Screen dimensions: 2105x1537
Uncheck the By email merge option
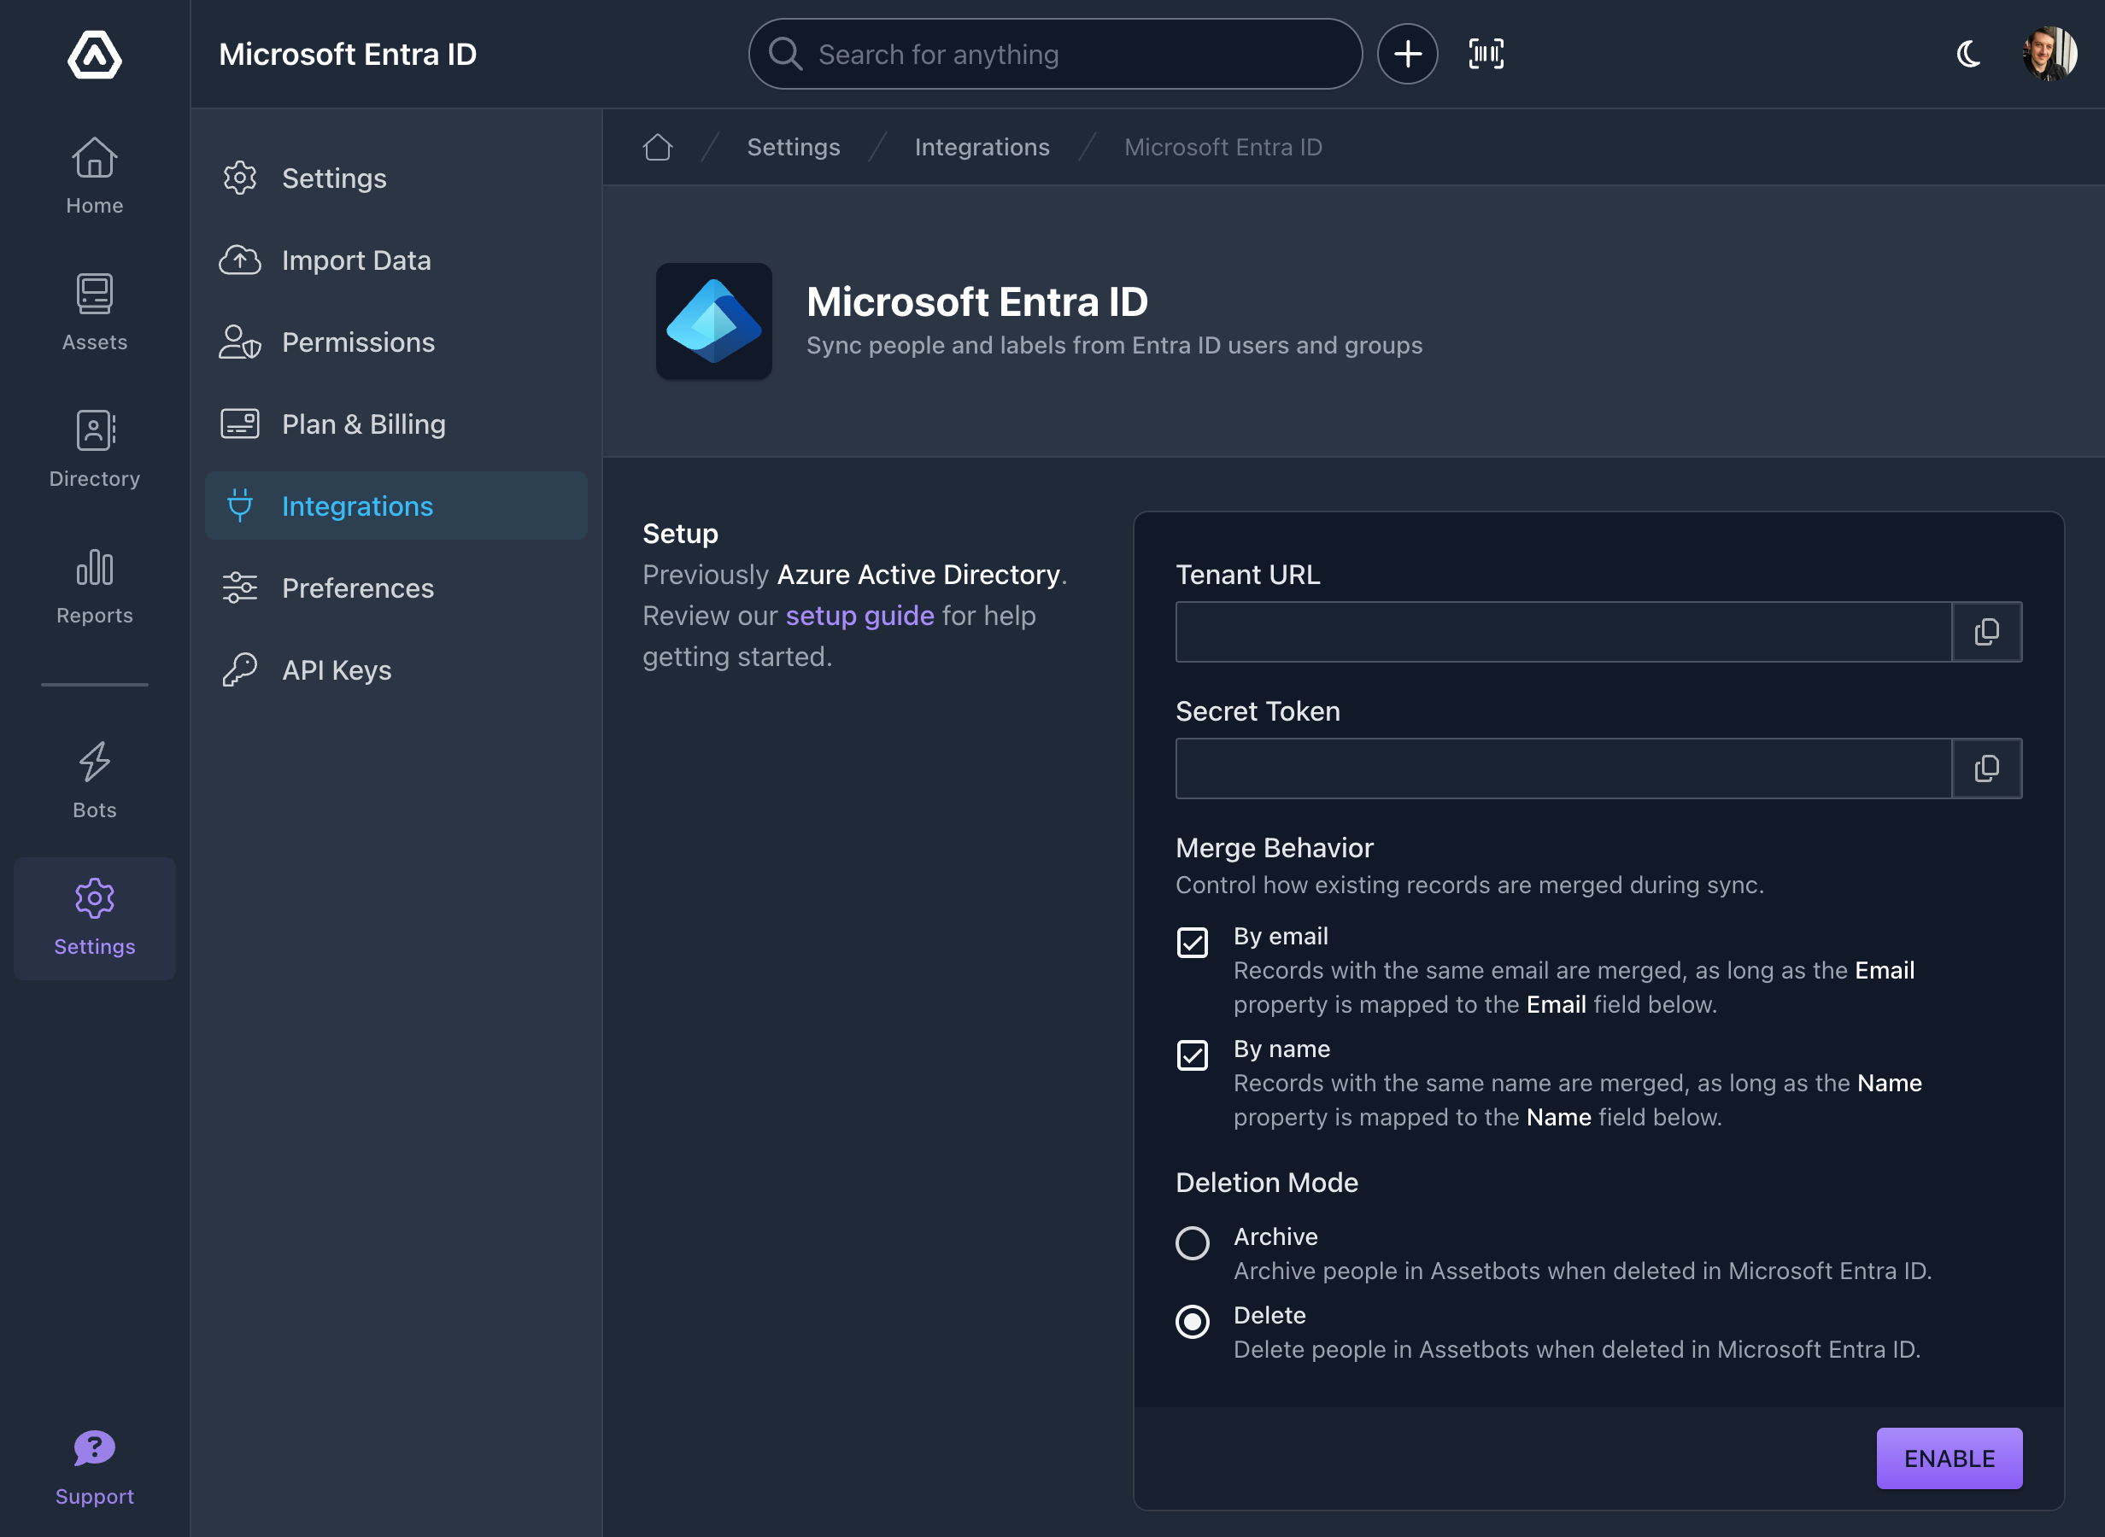[1192, 943]
